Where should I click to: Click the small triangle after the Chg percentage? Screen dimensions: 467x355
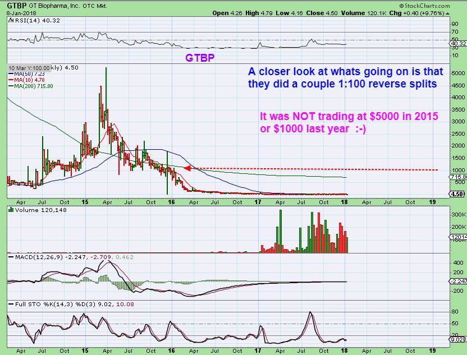click(x=447, y=13)
